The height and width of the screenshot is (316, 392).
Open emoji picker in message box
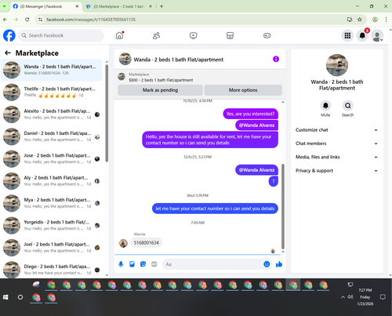(267, 264)
